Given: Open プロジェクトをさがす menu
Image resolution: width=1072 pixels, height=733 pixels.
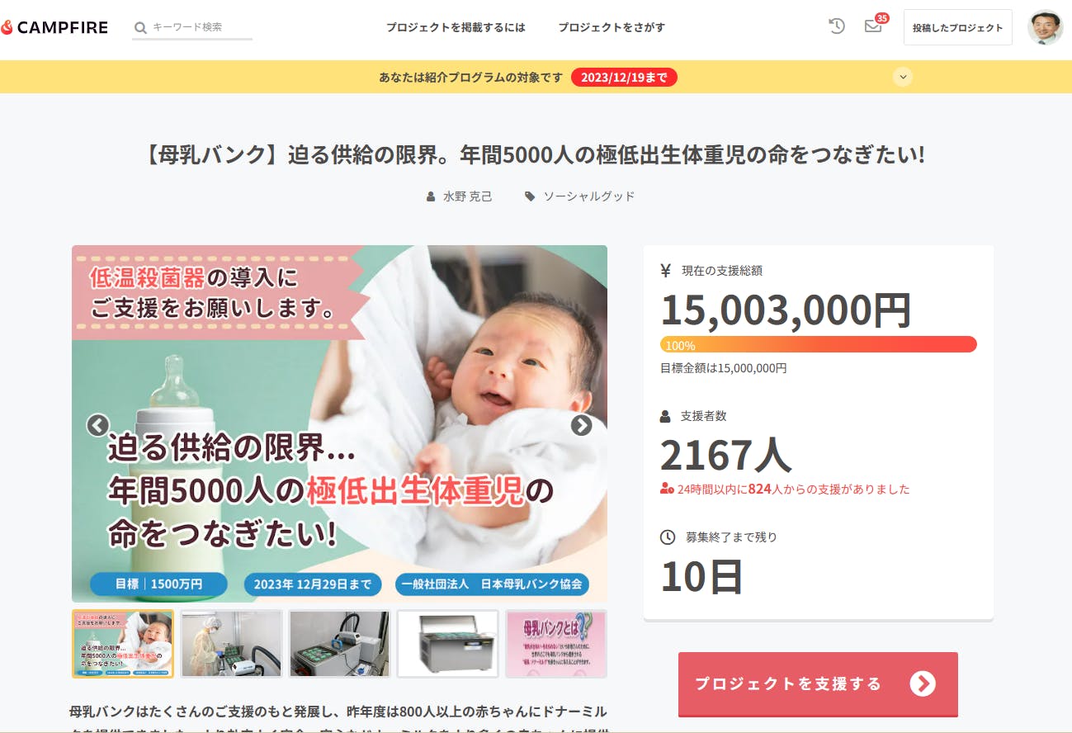Looking at the screenshot, I should [x=612, y=27].
